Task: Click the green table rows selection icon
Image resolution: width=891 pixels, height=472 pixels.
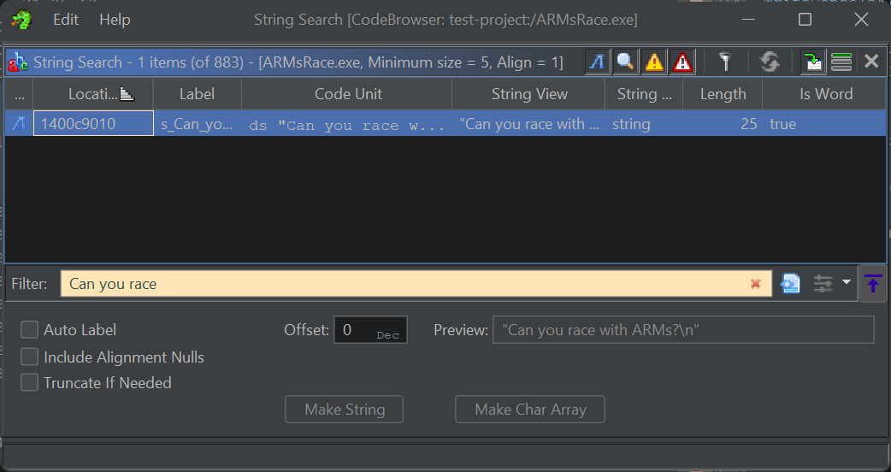Action: tap(841, 62)
